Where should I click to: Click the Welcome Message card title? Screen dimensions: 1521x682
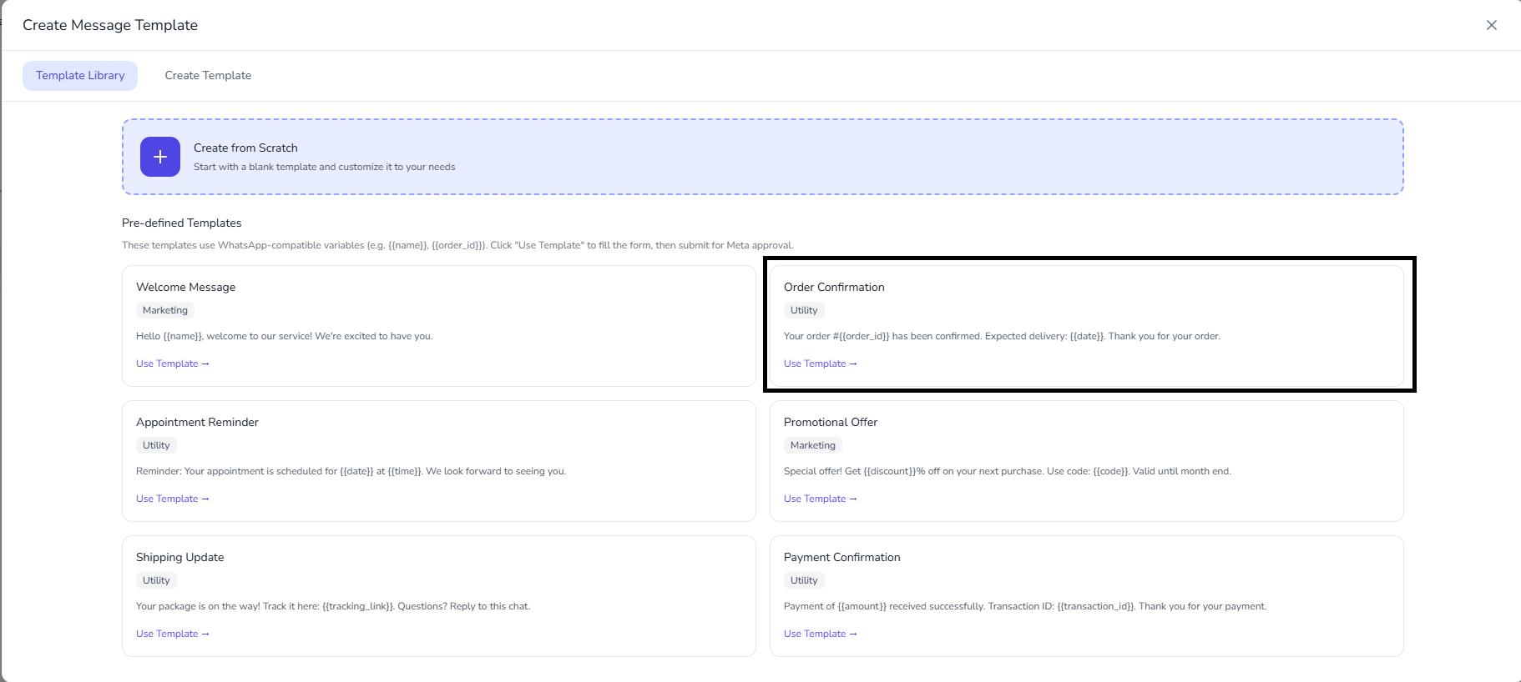tap(185, 287)
